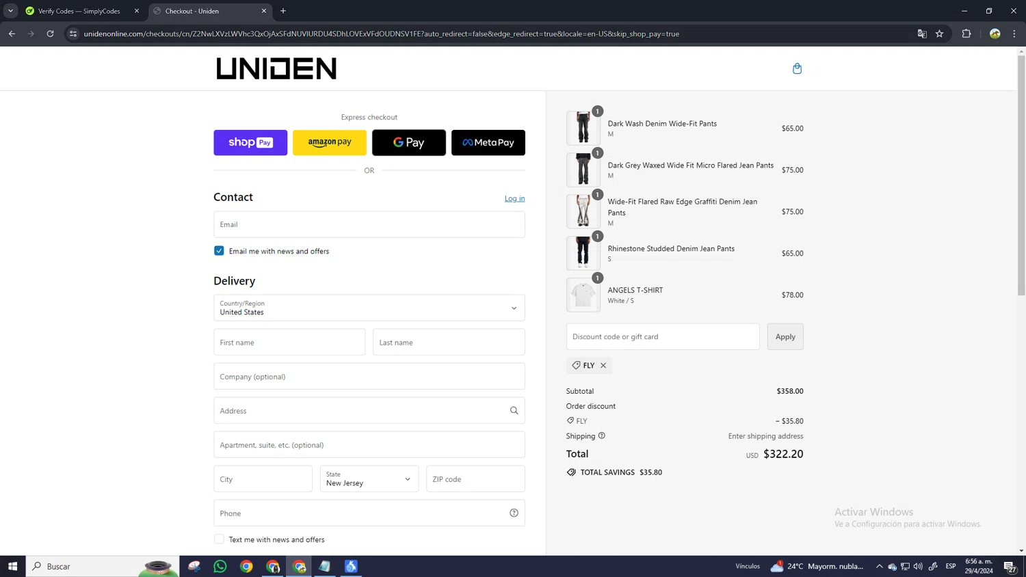1026x577 pixels.
Task: Click the Windows taskbar search box
Action: pos(103,566)
